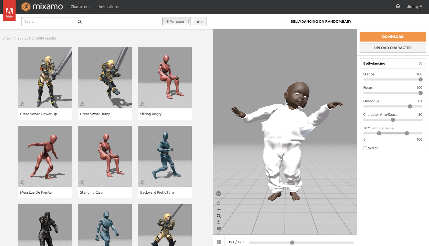This screenshot has height=246, width=429.
Task: Click the power icon in viewer
Action: [219, 222]
